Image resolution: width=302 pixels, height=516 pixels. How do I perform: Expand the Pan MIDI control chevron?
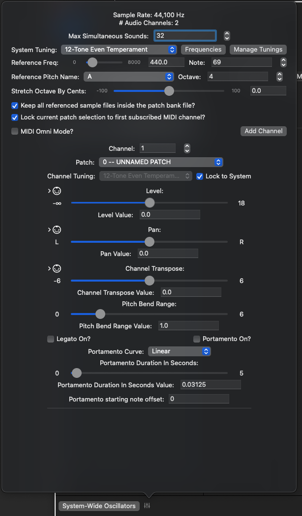pyautogui.click(x=49, y=229)
